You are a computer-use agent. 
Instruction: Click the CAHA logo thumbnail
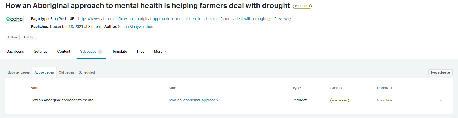(14, 19)
